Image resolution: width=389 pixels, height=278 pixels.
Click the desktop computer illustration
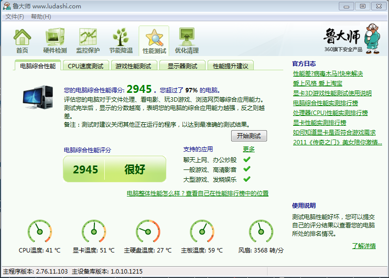tap(38, 97)
